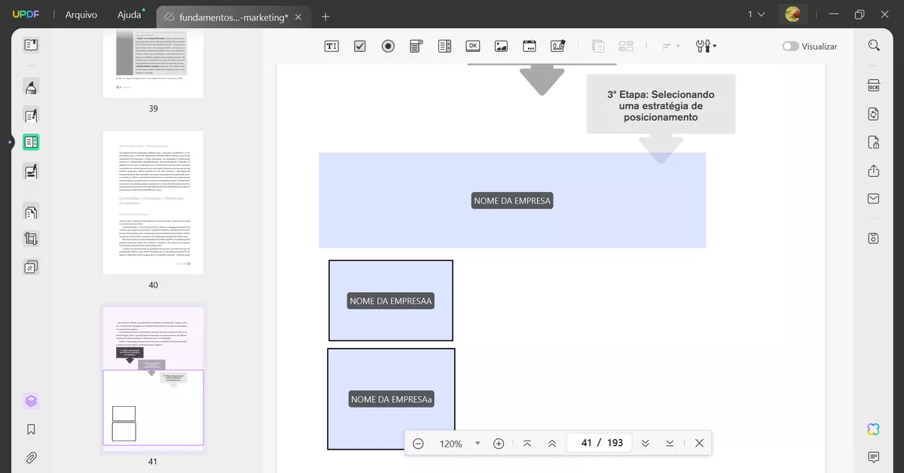Open the comments panel icon at bottom right

[874, 457]
